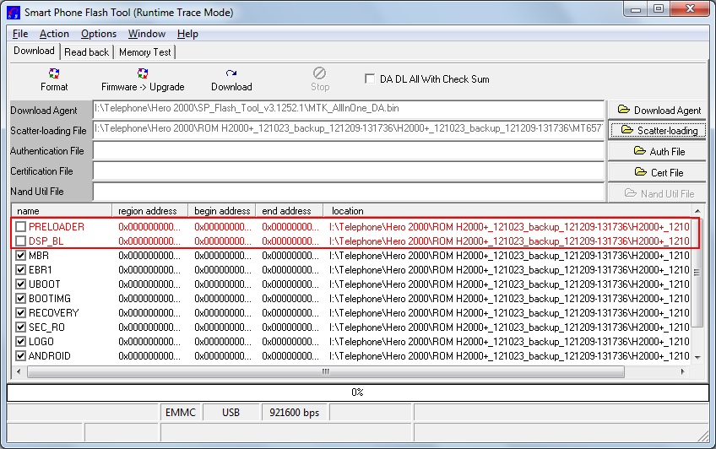This screenshot has width=716, height=449.
Task: Switch to the Read back tab
Action: pyautogui.click(x=87, y=52)
